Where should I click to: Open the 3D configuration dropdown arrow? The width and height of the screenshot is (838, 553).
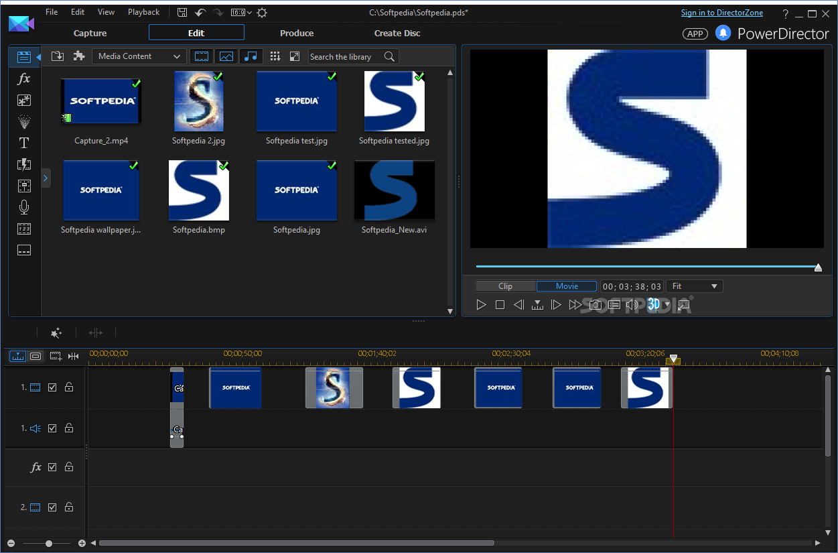[667, 305]
